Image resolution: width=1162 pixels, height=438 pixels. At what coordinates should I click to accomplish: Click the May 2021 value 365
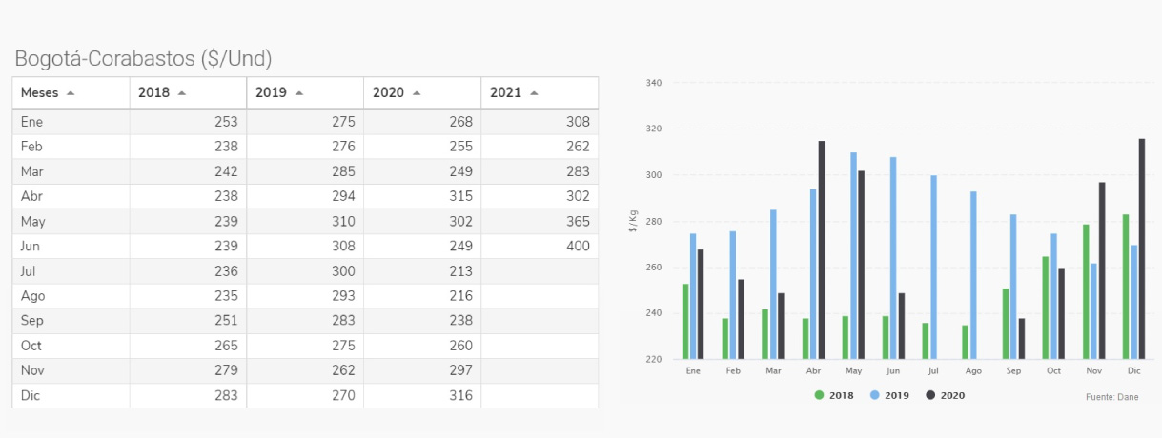[x=576, y=221]
